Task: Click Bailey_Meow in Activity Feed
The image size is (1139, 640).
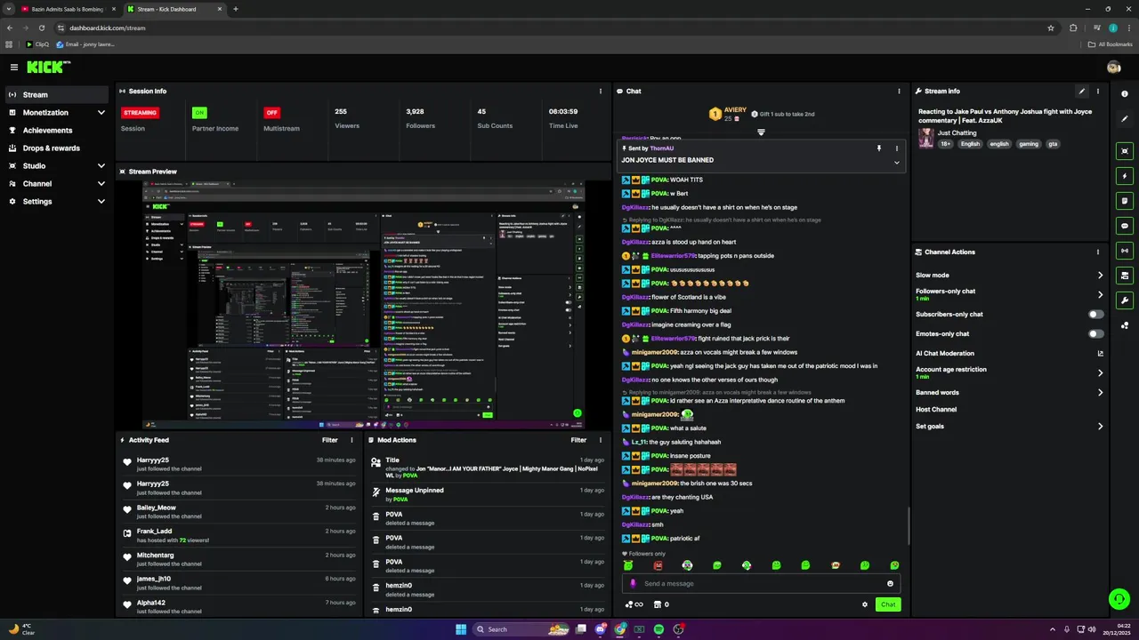Action: point(156,508)
